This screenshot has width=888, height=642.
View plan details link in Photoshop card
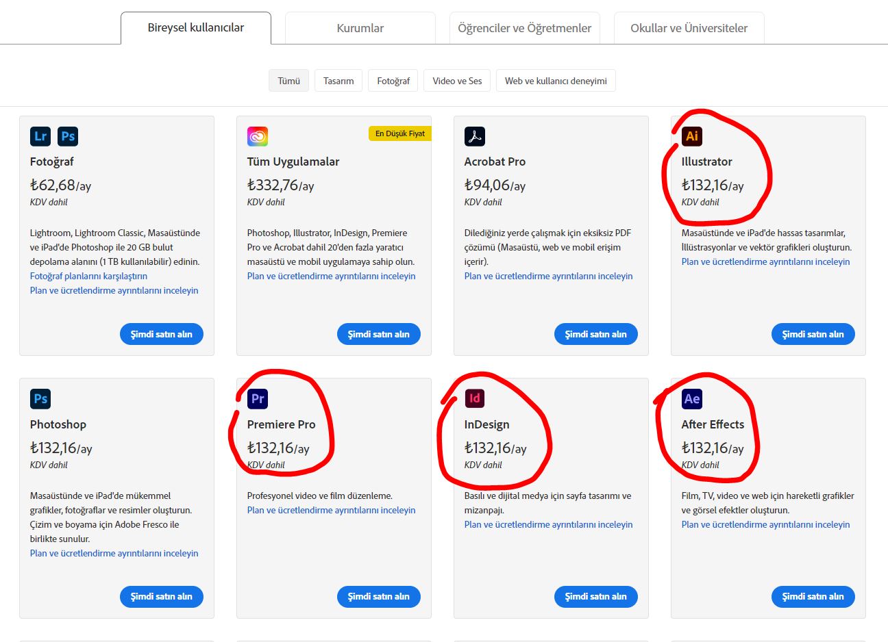click(x=114, y=553)
